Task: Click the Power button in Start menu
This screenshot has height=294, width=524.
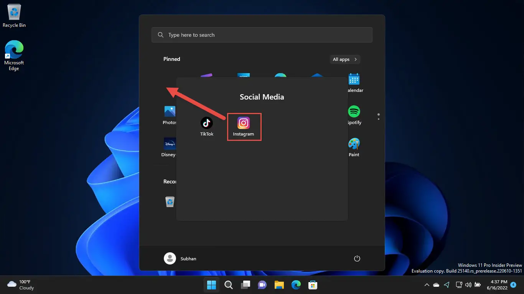Action: pos(357,258)
